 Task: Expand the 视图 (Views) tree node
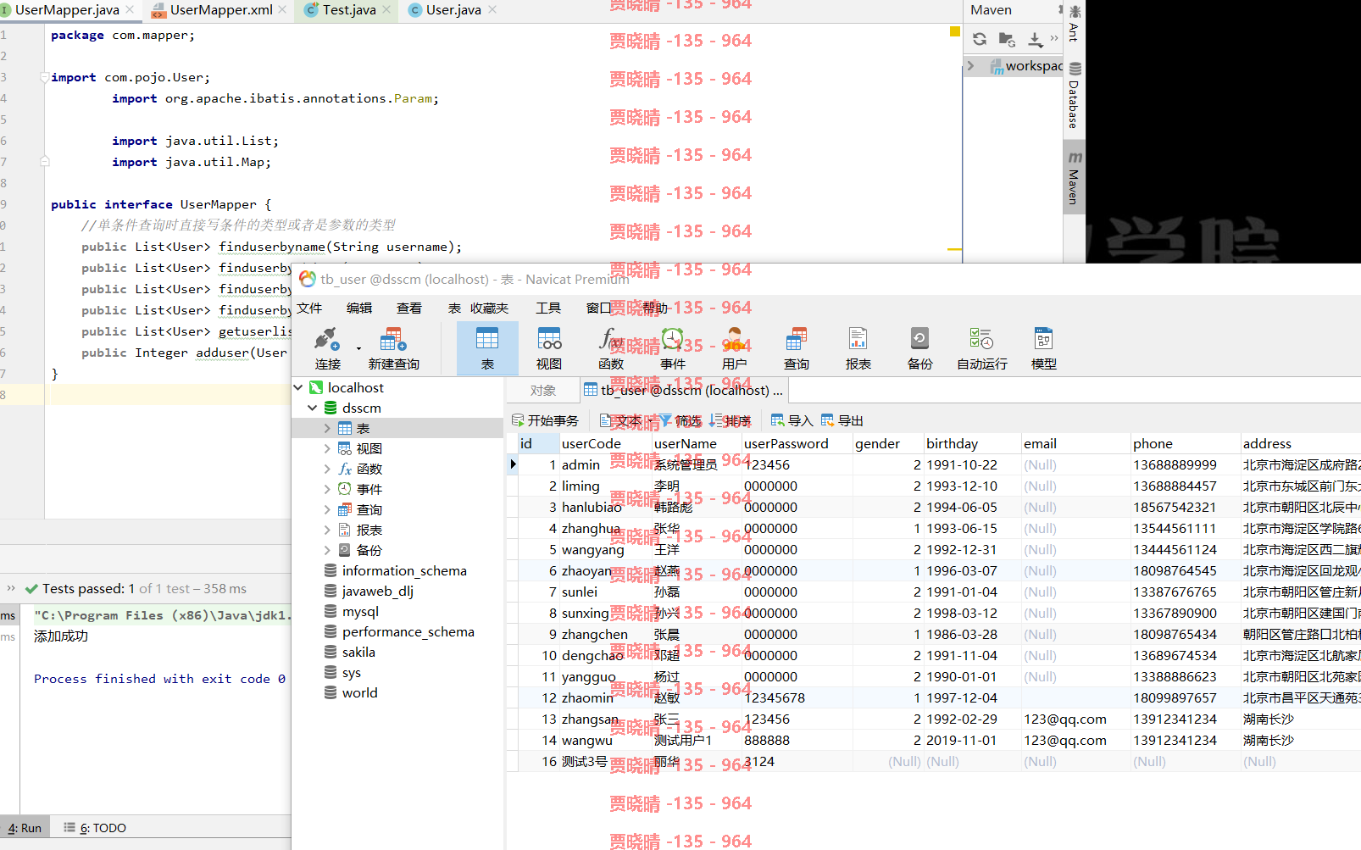(327, 448)
